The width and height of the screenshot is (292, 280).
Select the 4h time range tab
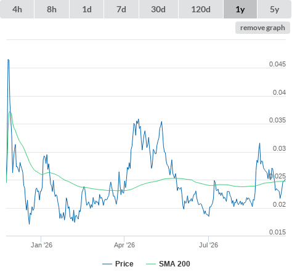click(17, 9)
